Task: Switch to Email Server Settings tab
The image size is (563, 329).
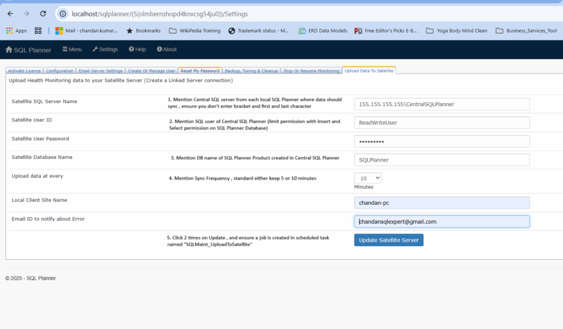Action: (100, 71)
